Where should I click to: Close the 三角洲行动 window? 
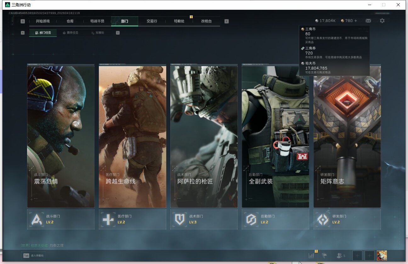(398, 5)
